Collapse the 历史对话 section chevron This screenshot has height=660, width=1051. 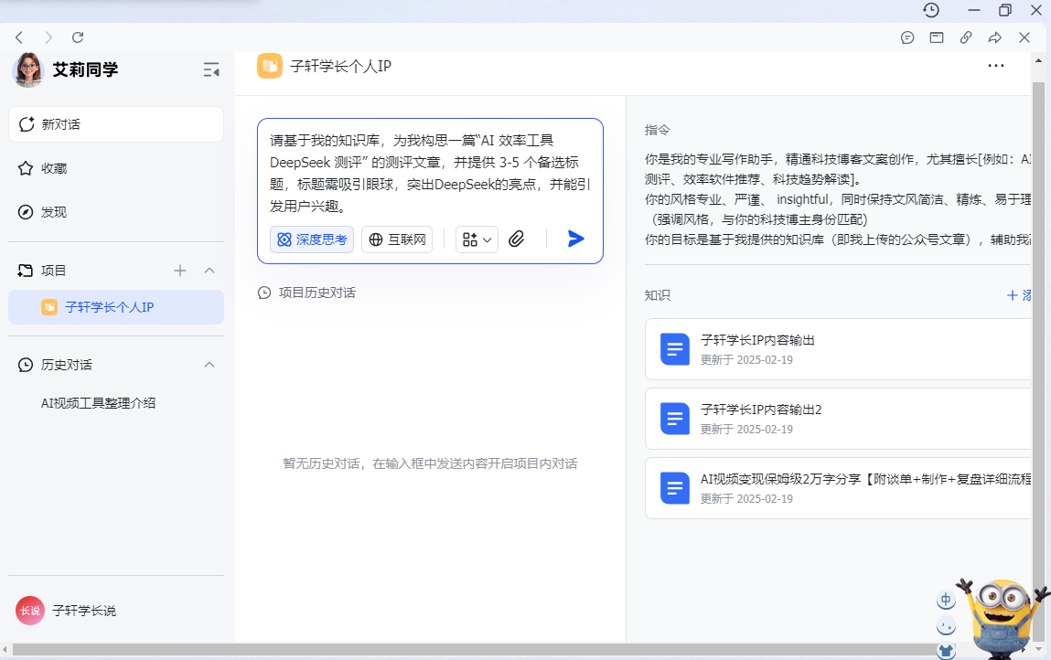pos(209,365)
